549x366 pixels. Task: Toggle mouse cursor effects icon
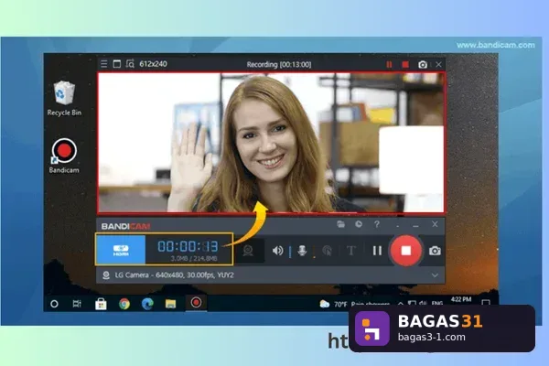pyautogui.click(x=327, y=251)
